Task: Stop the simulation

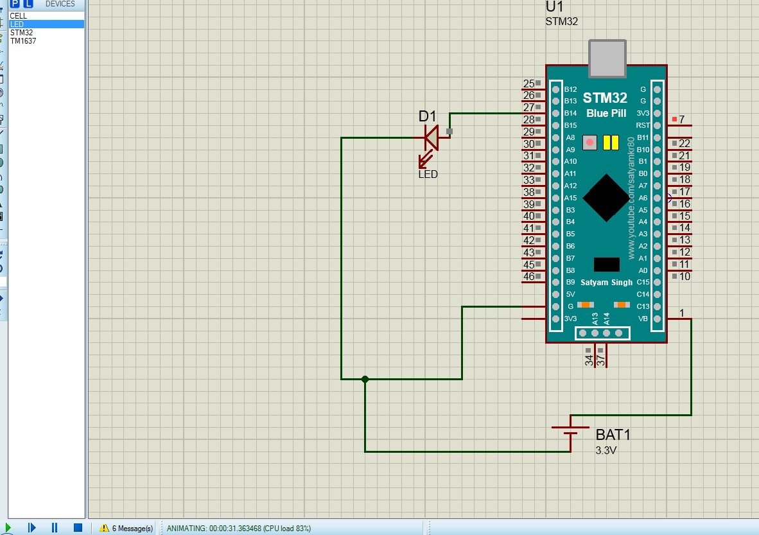Action: tap(78, 528)
